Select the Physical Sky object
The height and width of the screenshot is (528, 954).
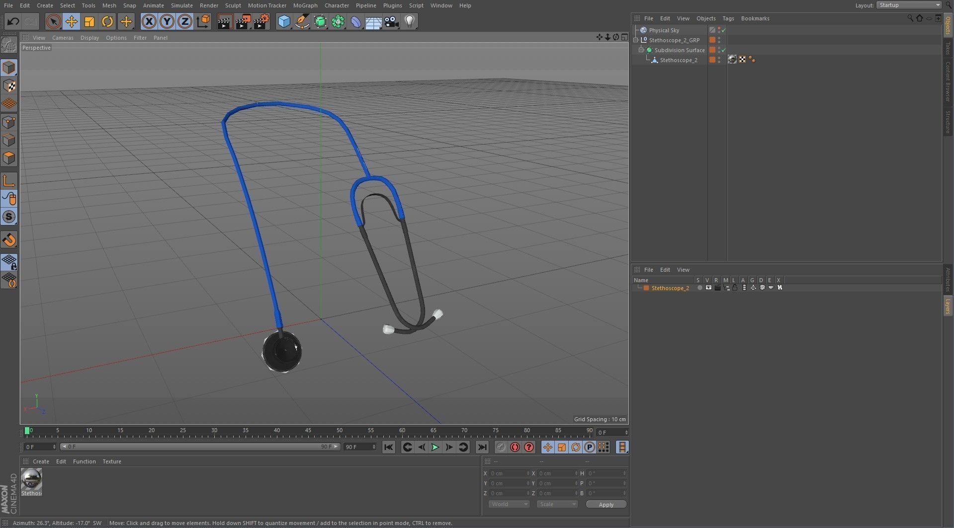coord(664,30)
